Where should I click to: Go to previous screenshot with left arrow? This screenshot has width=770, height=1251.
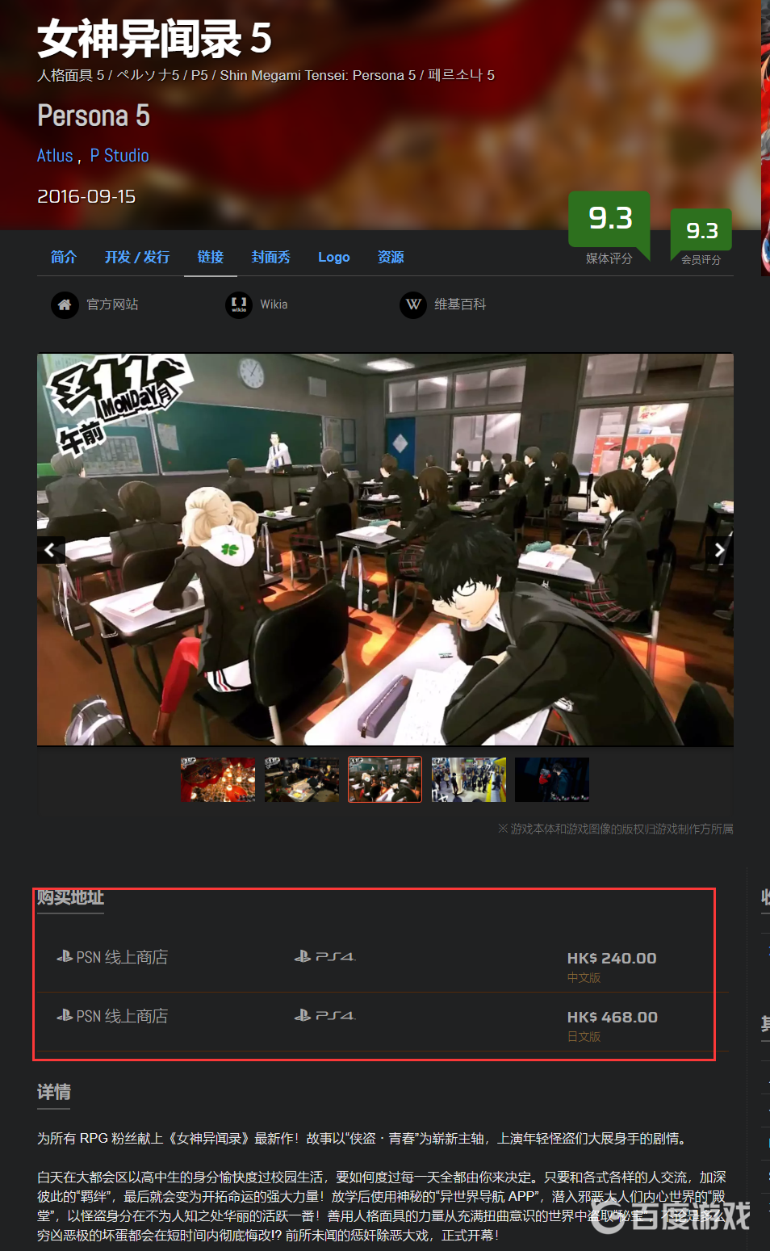pyautogui.click(x=51, y=550)
